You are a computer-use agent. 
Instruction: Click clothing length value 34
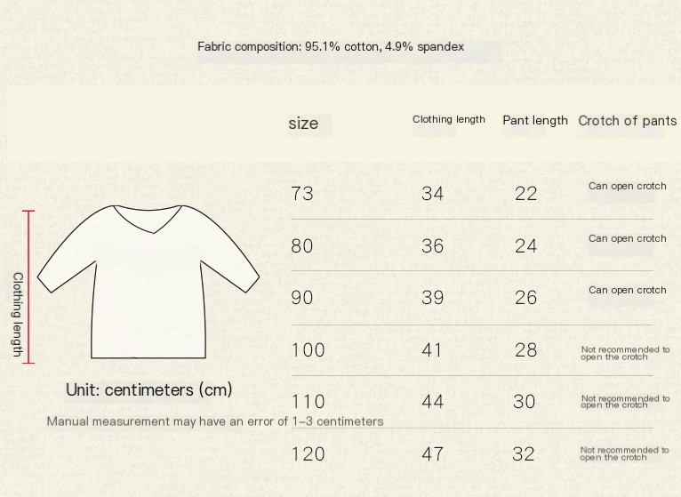[433, 194]
